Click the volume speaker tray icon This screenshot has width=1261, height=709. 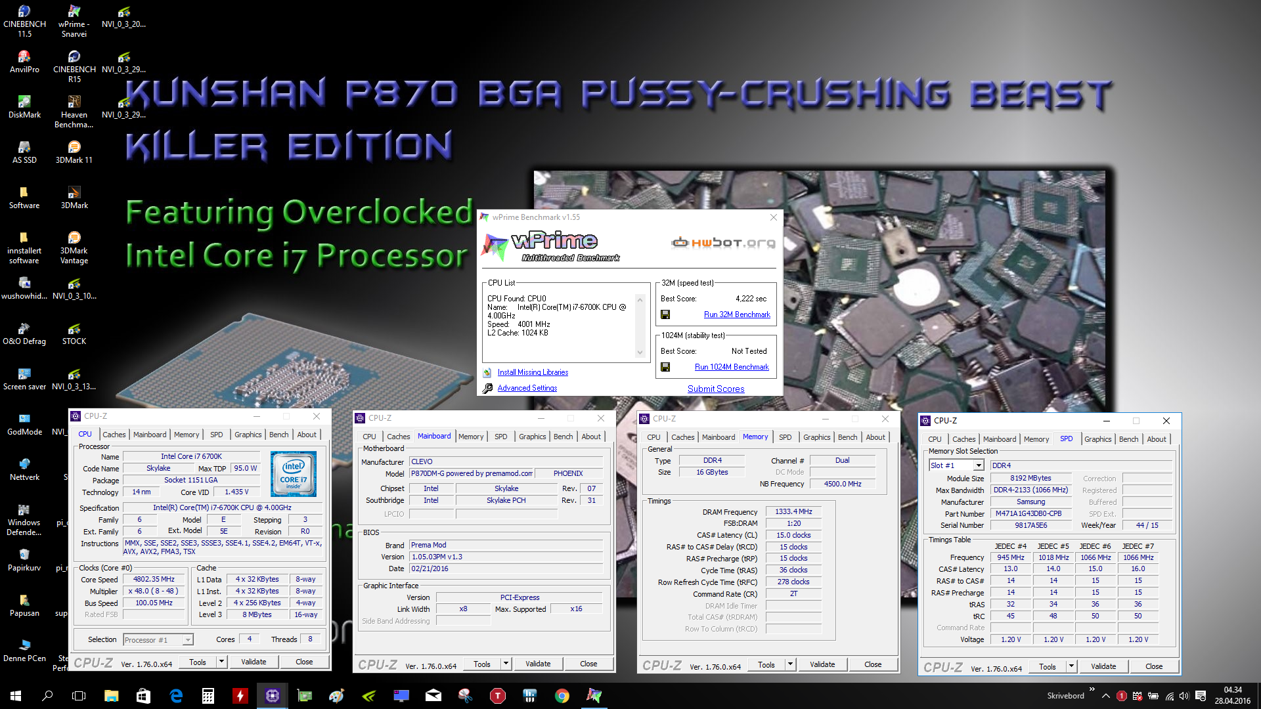click(x=1184, y=696)
